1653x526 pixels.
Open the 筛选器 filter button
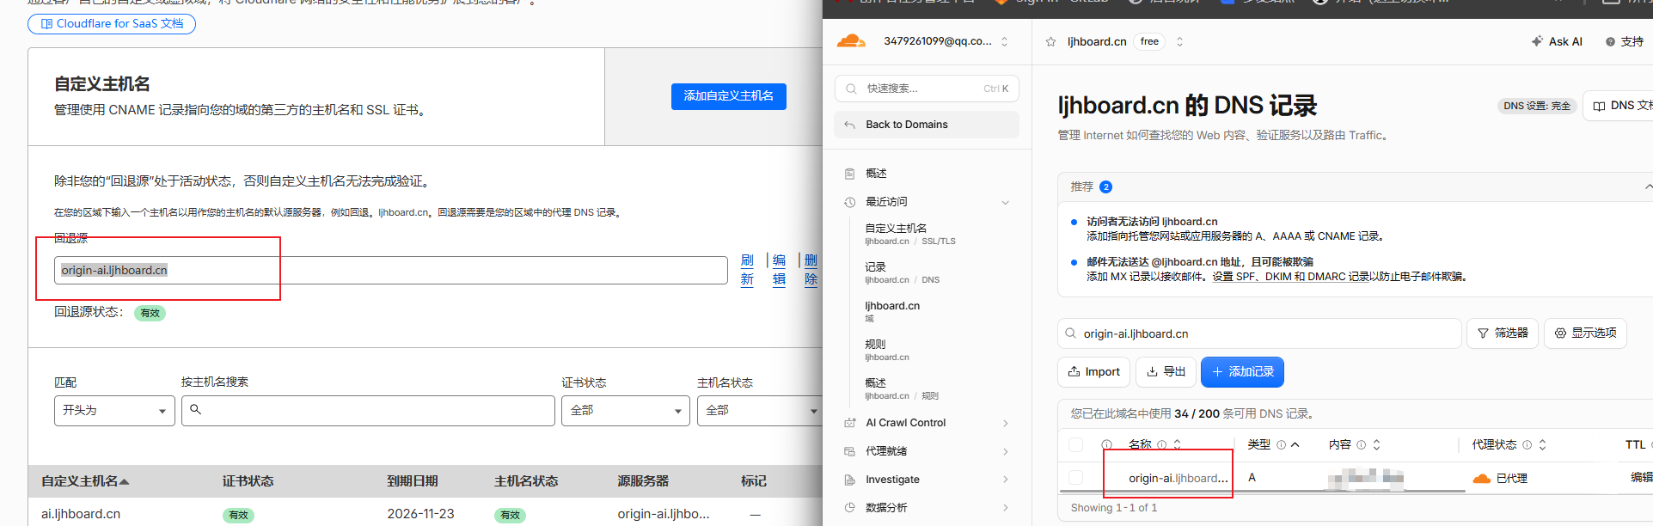point(1503,333)
